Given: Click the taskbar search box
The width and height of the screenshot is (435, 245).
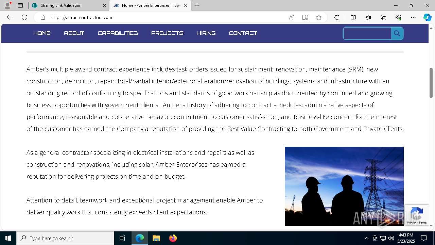Looking at the screenshot, I should click(x=65, y=238).
